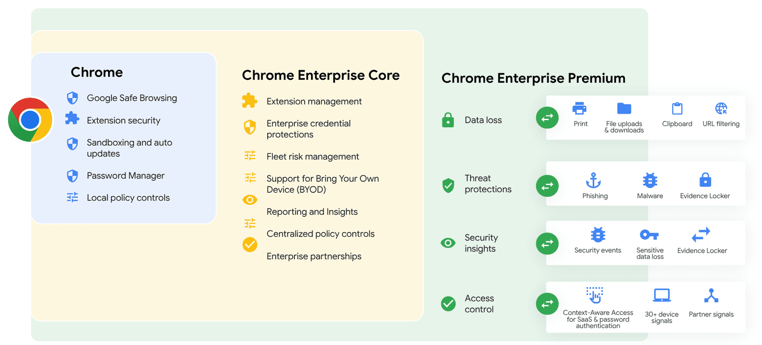Image resolution: width=762 pixels, height=345 pixels.
Task: Click the green eye icon beside Security insights
Action: (x=448, y=243)
